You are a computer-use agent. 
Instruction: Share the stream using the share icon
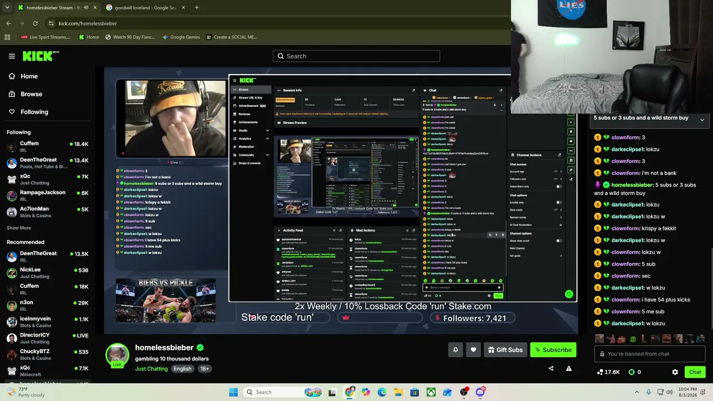point(551,368)
